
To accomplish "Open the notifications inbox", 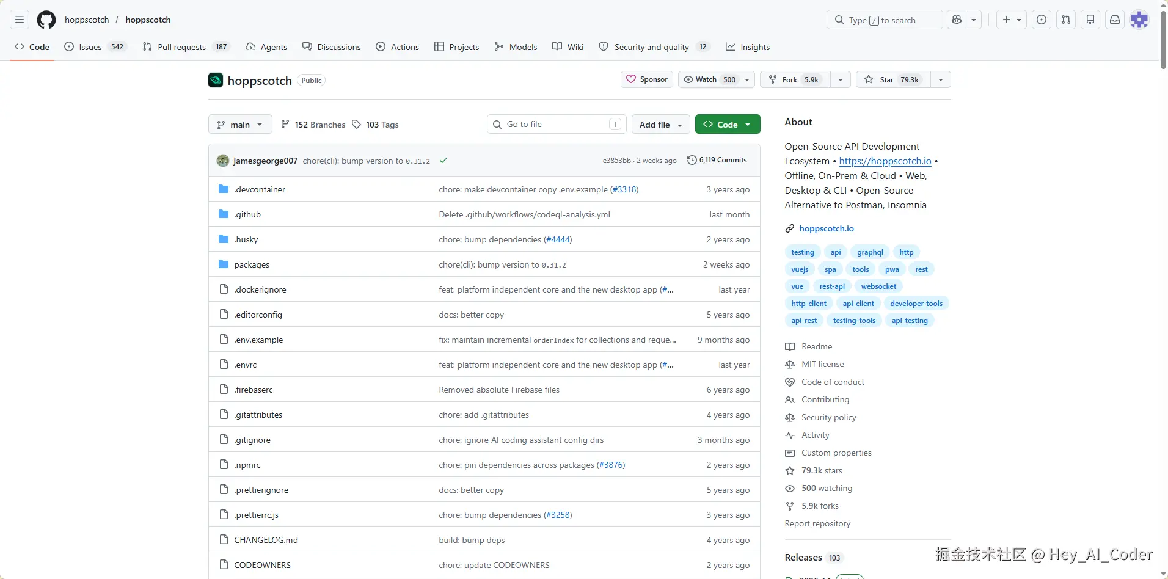I will [x=1115, y=20].
